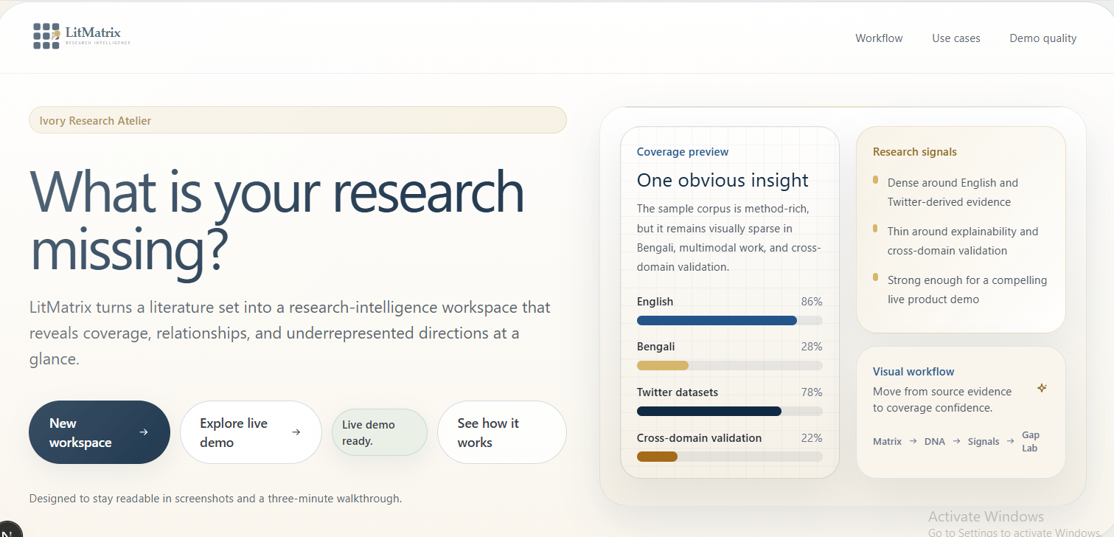Click the sparkle icon in Visual workflow card
The width and height of the screenshot is (1114, 537).
point(1042,388)
